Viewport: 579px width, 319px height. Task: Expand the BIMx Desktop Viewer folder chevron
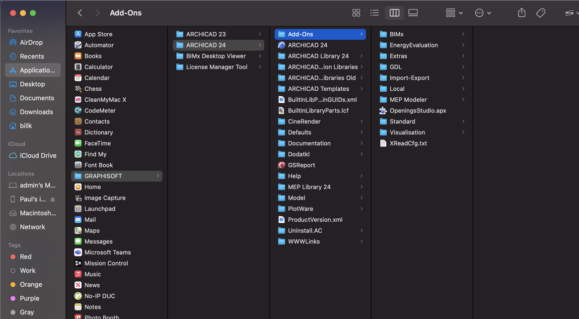coord(260,56)
